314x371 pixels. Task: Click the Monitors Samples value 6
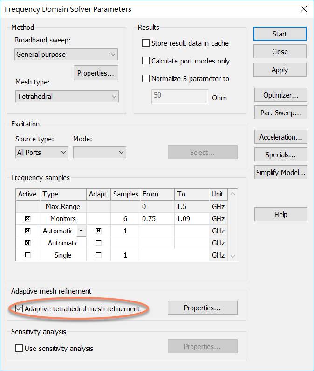[x=125, y=218]
